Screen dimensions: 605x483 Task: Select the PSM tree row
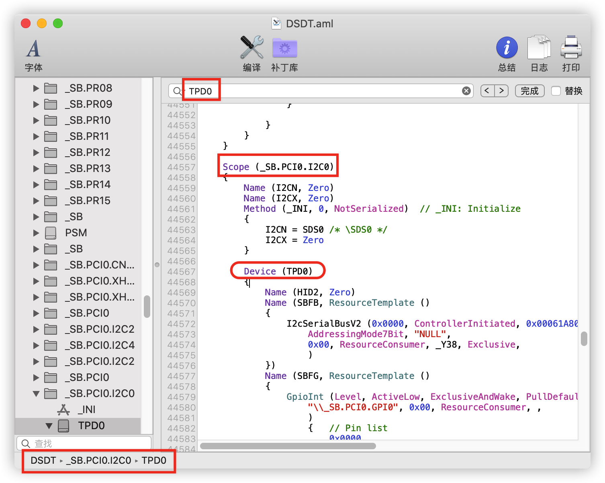78,233
